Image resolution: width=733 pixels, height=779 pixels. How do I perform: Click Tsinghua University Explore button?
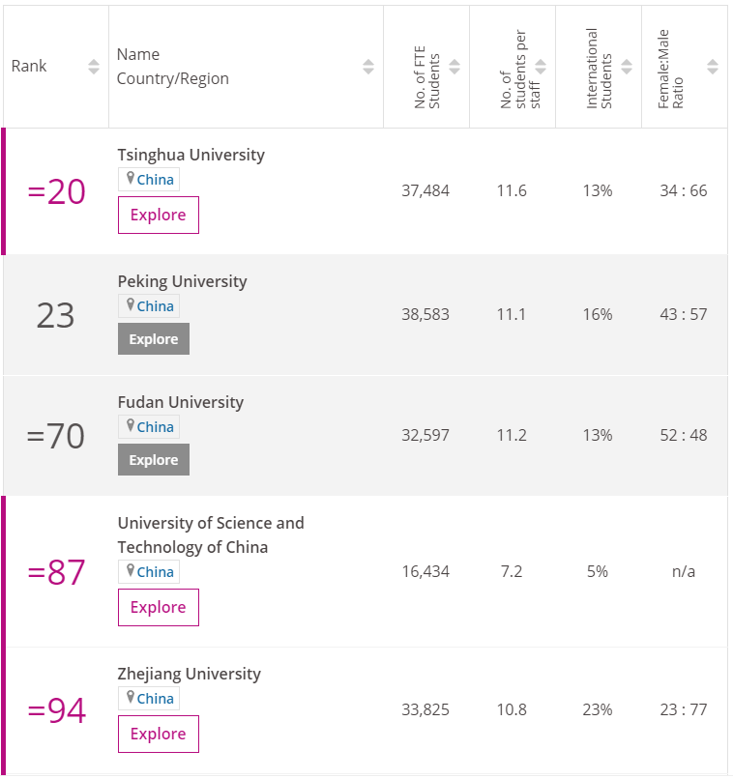tap(159, 216)
